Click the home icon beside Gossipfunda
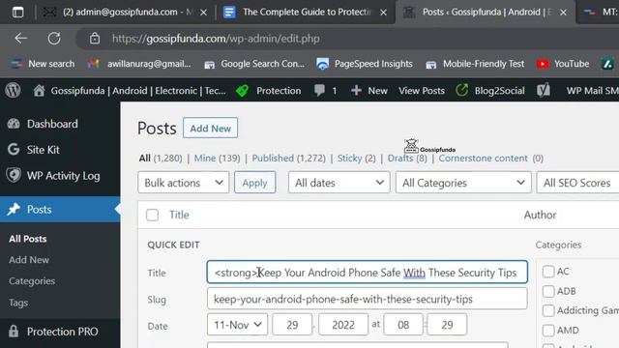Screen dimensions: 619x348 point(39,90)
